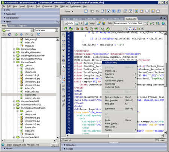Select the master.cfm document tab
Viewport: 169px width, 152px height.
pyautogui.click(x=131, y=19)
